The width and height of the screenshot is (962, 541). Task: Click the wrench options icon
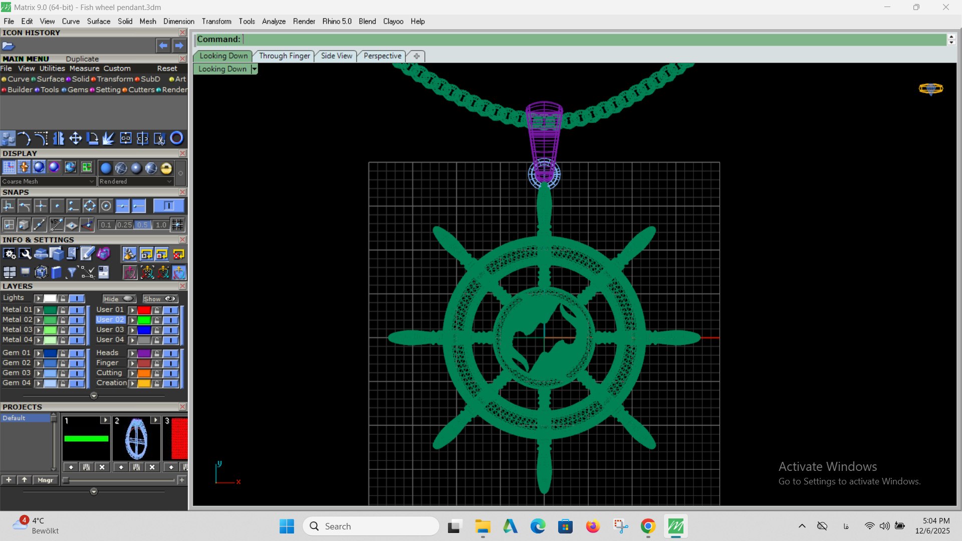point(25,254)
